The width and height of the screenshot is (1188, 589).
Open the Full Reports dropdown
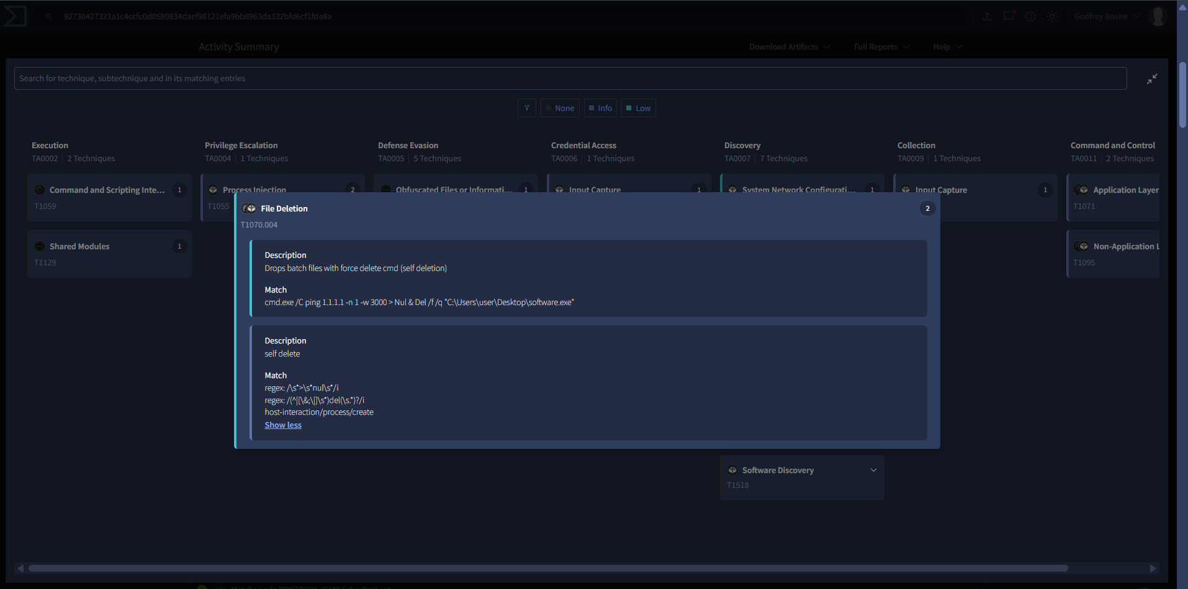pyautogui.click(x=881, y=47)
